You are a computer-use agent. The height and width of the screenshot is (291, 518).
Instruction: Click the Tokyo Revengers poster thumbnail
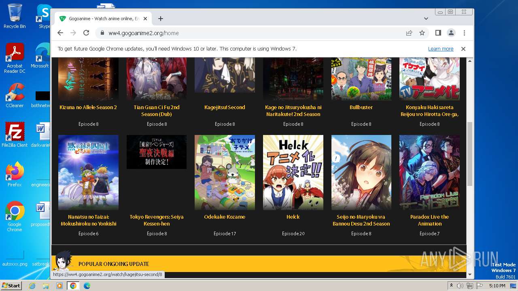[x=157, y=152]
